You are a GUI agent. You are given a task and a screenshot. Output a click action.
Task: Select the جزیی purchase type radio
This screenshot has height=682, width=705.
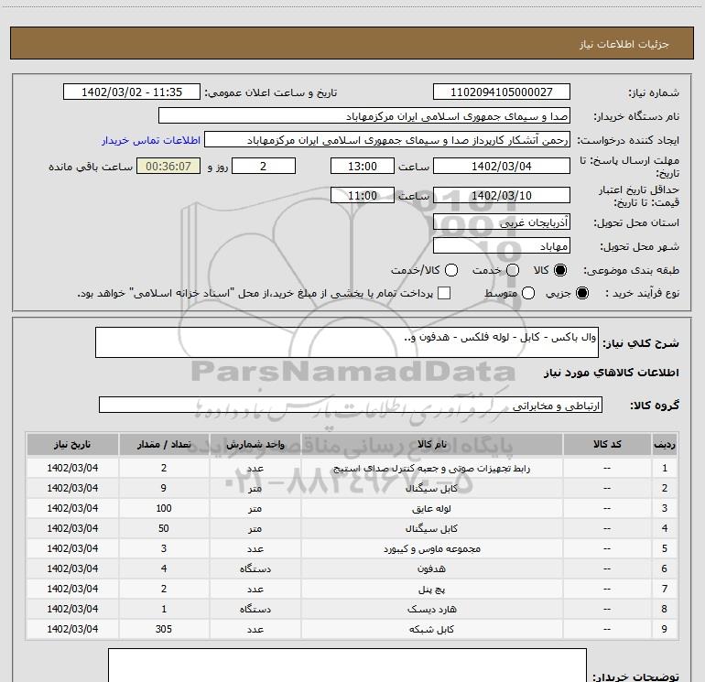click(581, 293)
